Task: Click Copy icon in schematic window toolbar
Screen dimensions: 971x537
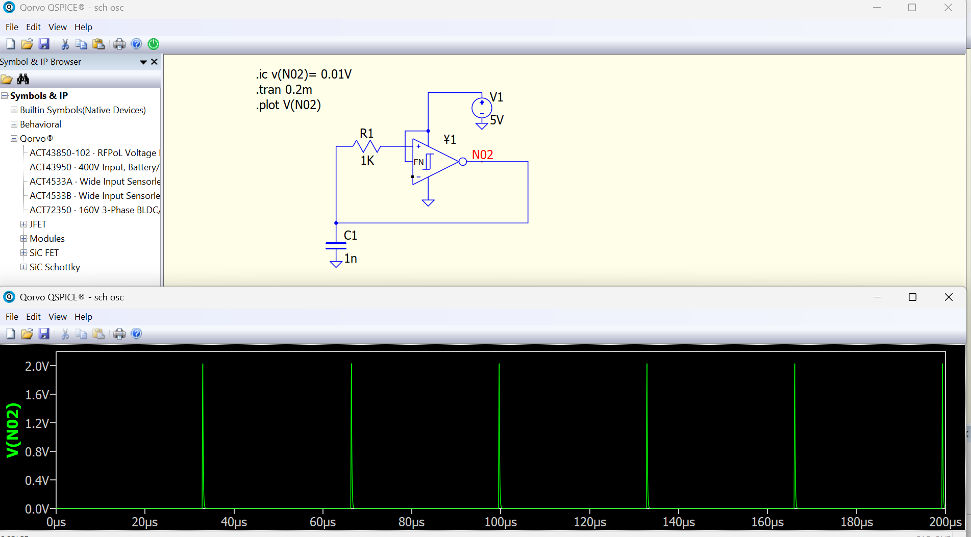Action: coord(81,44)
